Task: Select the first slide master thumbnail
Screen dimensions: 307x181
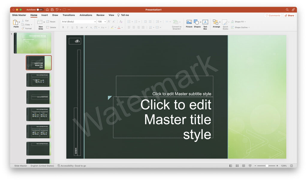Action: pyautogui.click(x=33, y=43)
